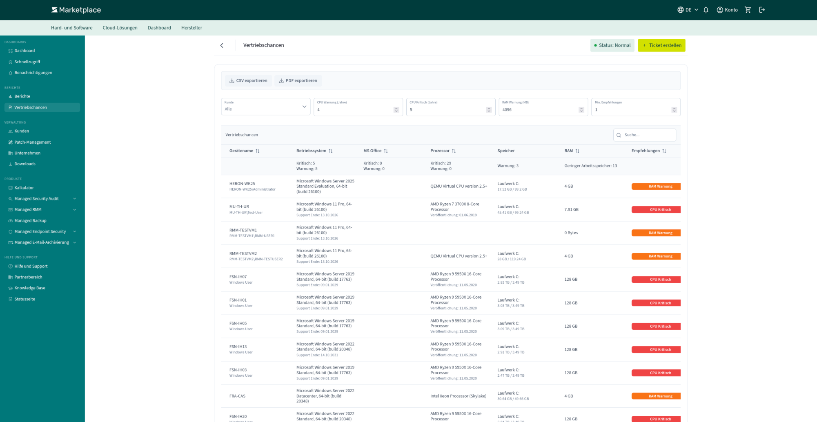The width and height of the screenshot is (817, 422).
Task: Open Hersteller menu
Action: click(191, 28)
